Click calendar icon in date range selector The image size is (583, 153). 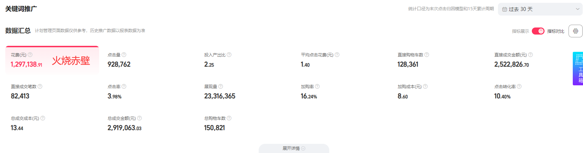coord(505,9)
